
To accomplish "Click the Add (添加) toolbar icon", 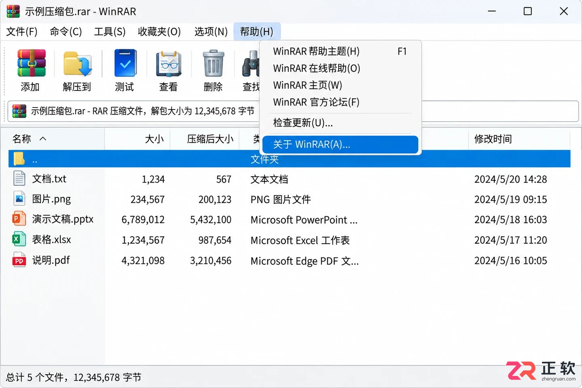I will (31, 63).
